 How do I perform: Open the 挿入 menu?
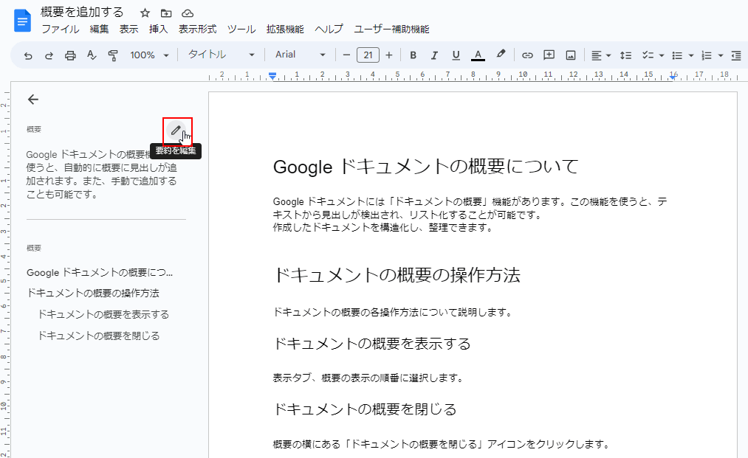(158, 29)
